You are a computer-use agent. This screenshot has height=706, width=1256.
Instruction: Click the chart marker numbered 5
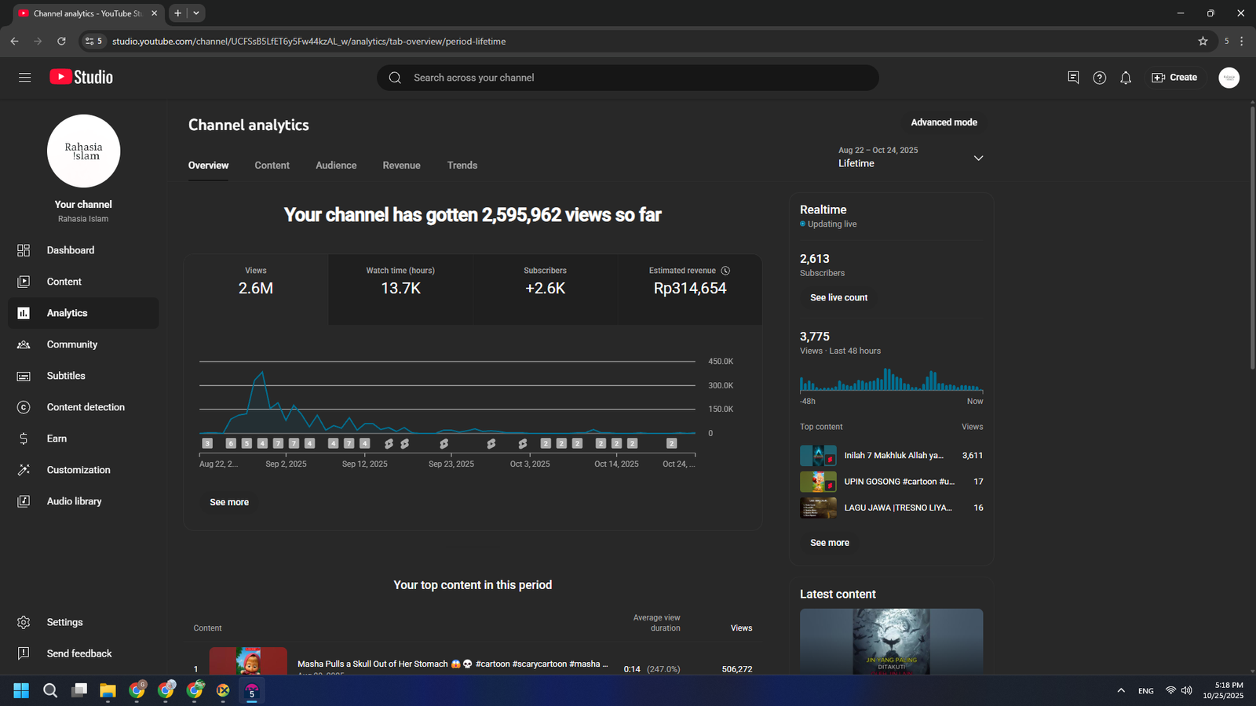coord(246,443)
